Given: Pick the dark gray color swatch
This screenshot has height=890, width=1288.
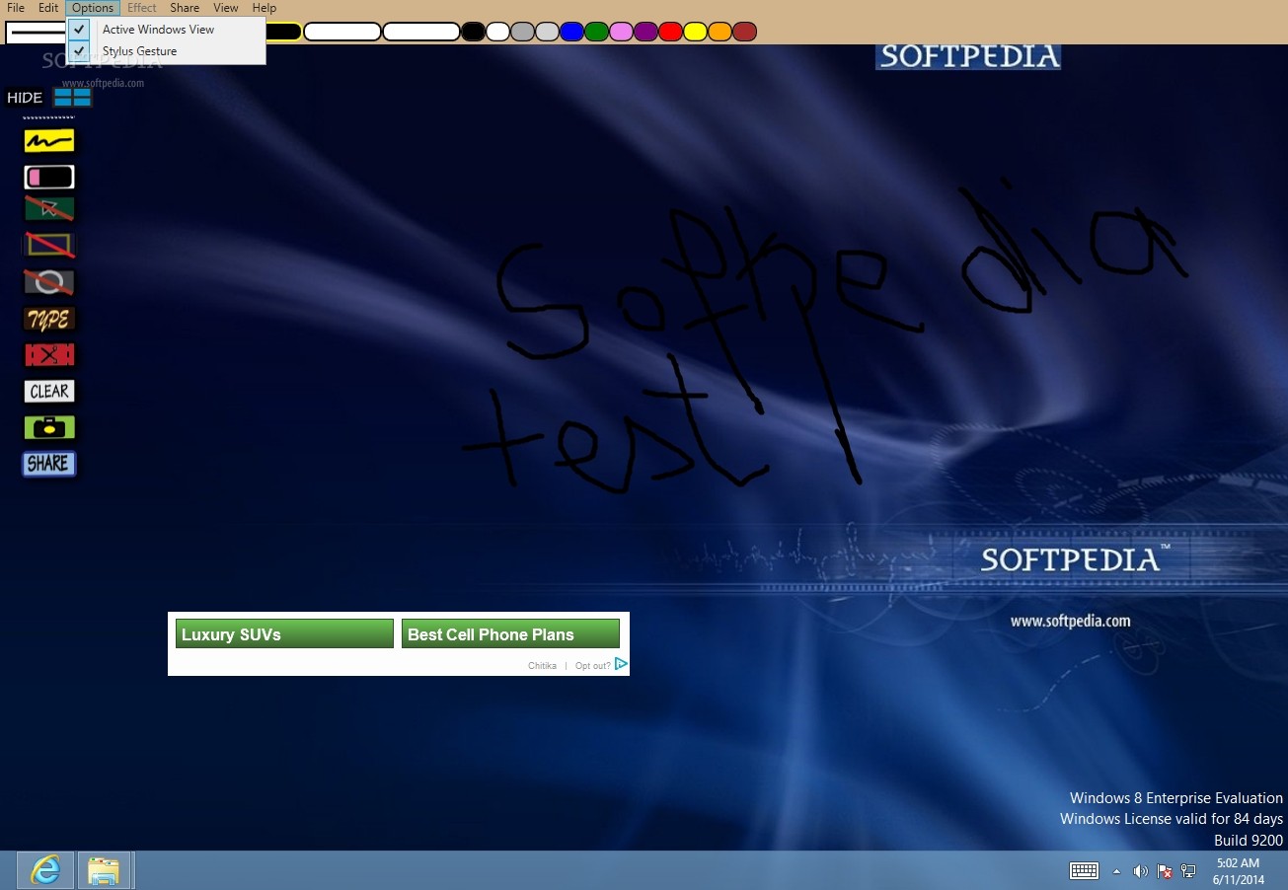Looking at the screenshot, I should pos(523,32).
